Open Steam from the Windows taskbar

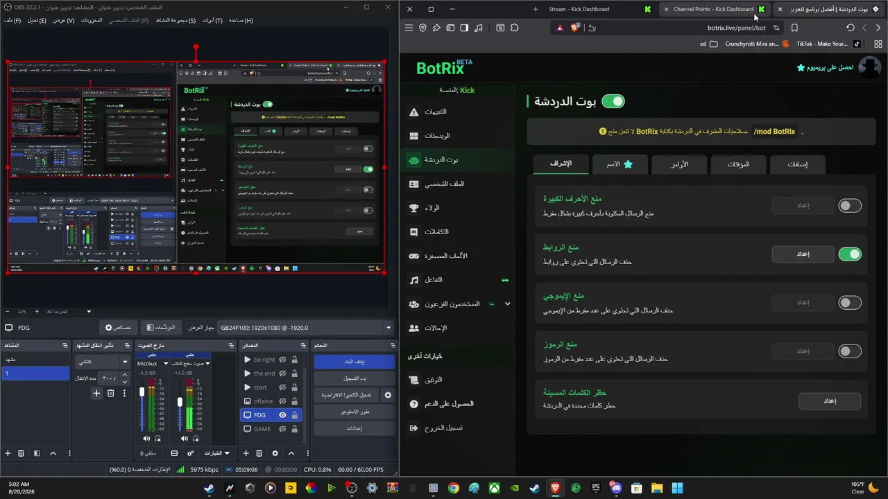[x=209, y=488]
